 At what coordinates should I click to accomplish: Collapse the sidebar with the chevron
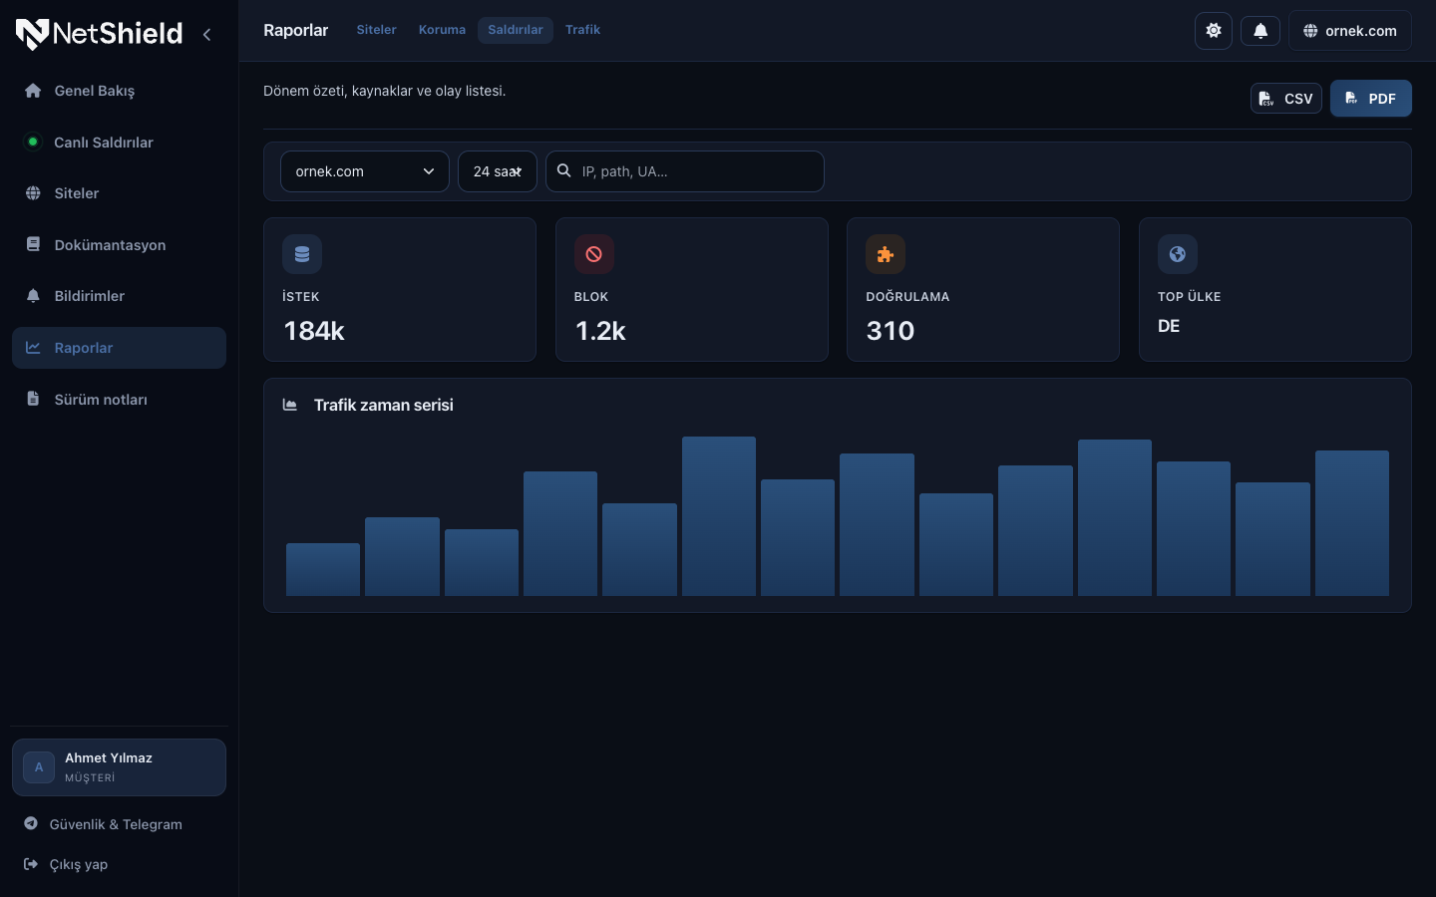click(206, 34)
